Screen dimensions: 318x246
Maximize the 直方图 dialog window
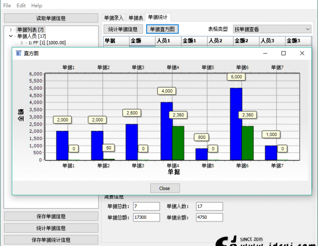pyautogui.click(x=284, y=53)
